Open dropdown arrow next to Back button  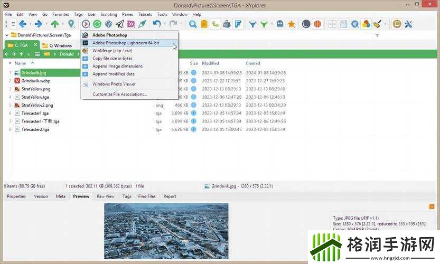click(30, 24)
